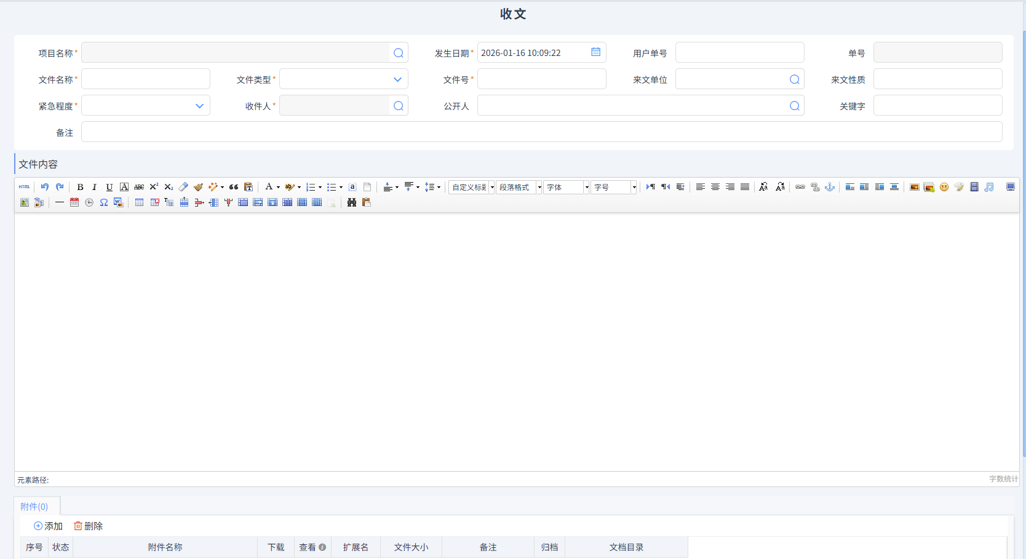Toggle bold formatting in the editor
1026x559 pixels.
[80, 187]
